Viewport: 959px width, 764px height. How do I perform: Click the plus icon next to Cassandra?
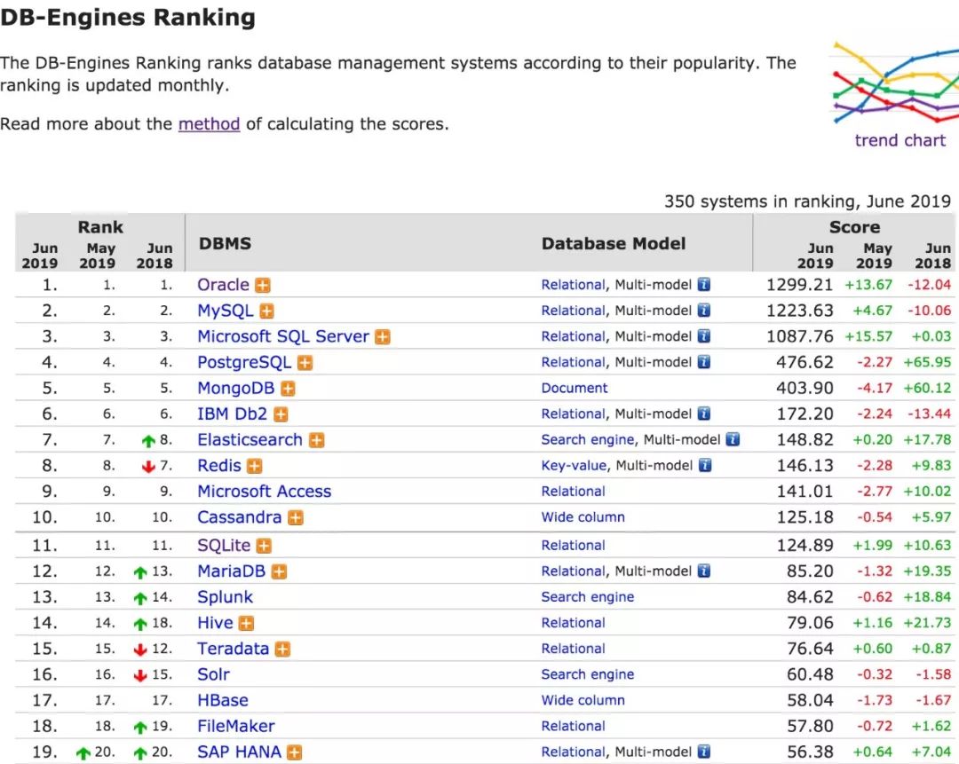[x=296, y=517]
